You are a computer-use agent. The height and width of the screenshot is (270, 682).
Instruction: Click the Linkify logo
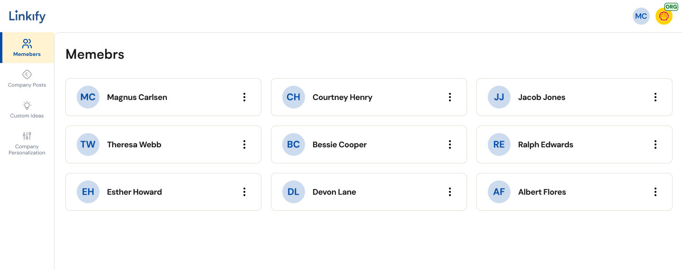[27, 16]
